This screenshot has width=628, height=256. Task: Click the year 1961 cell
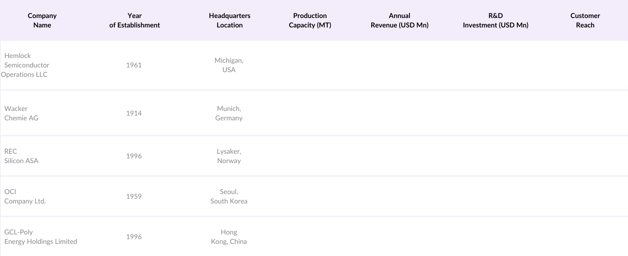pyautogui.click(x=134, y=65)
